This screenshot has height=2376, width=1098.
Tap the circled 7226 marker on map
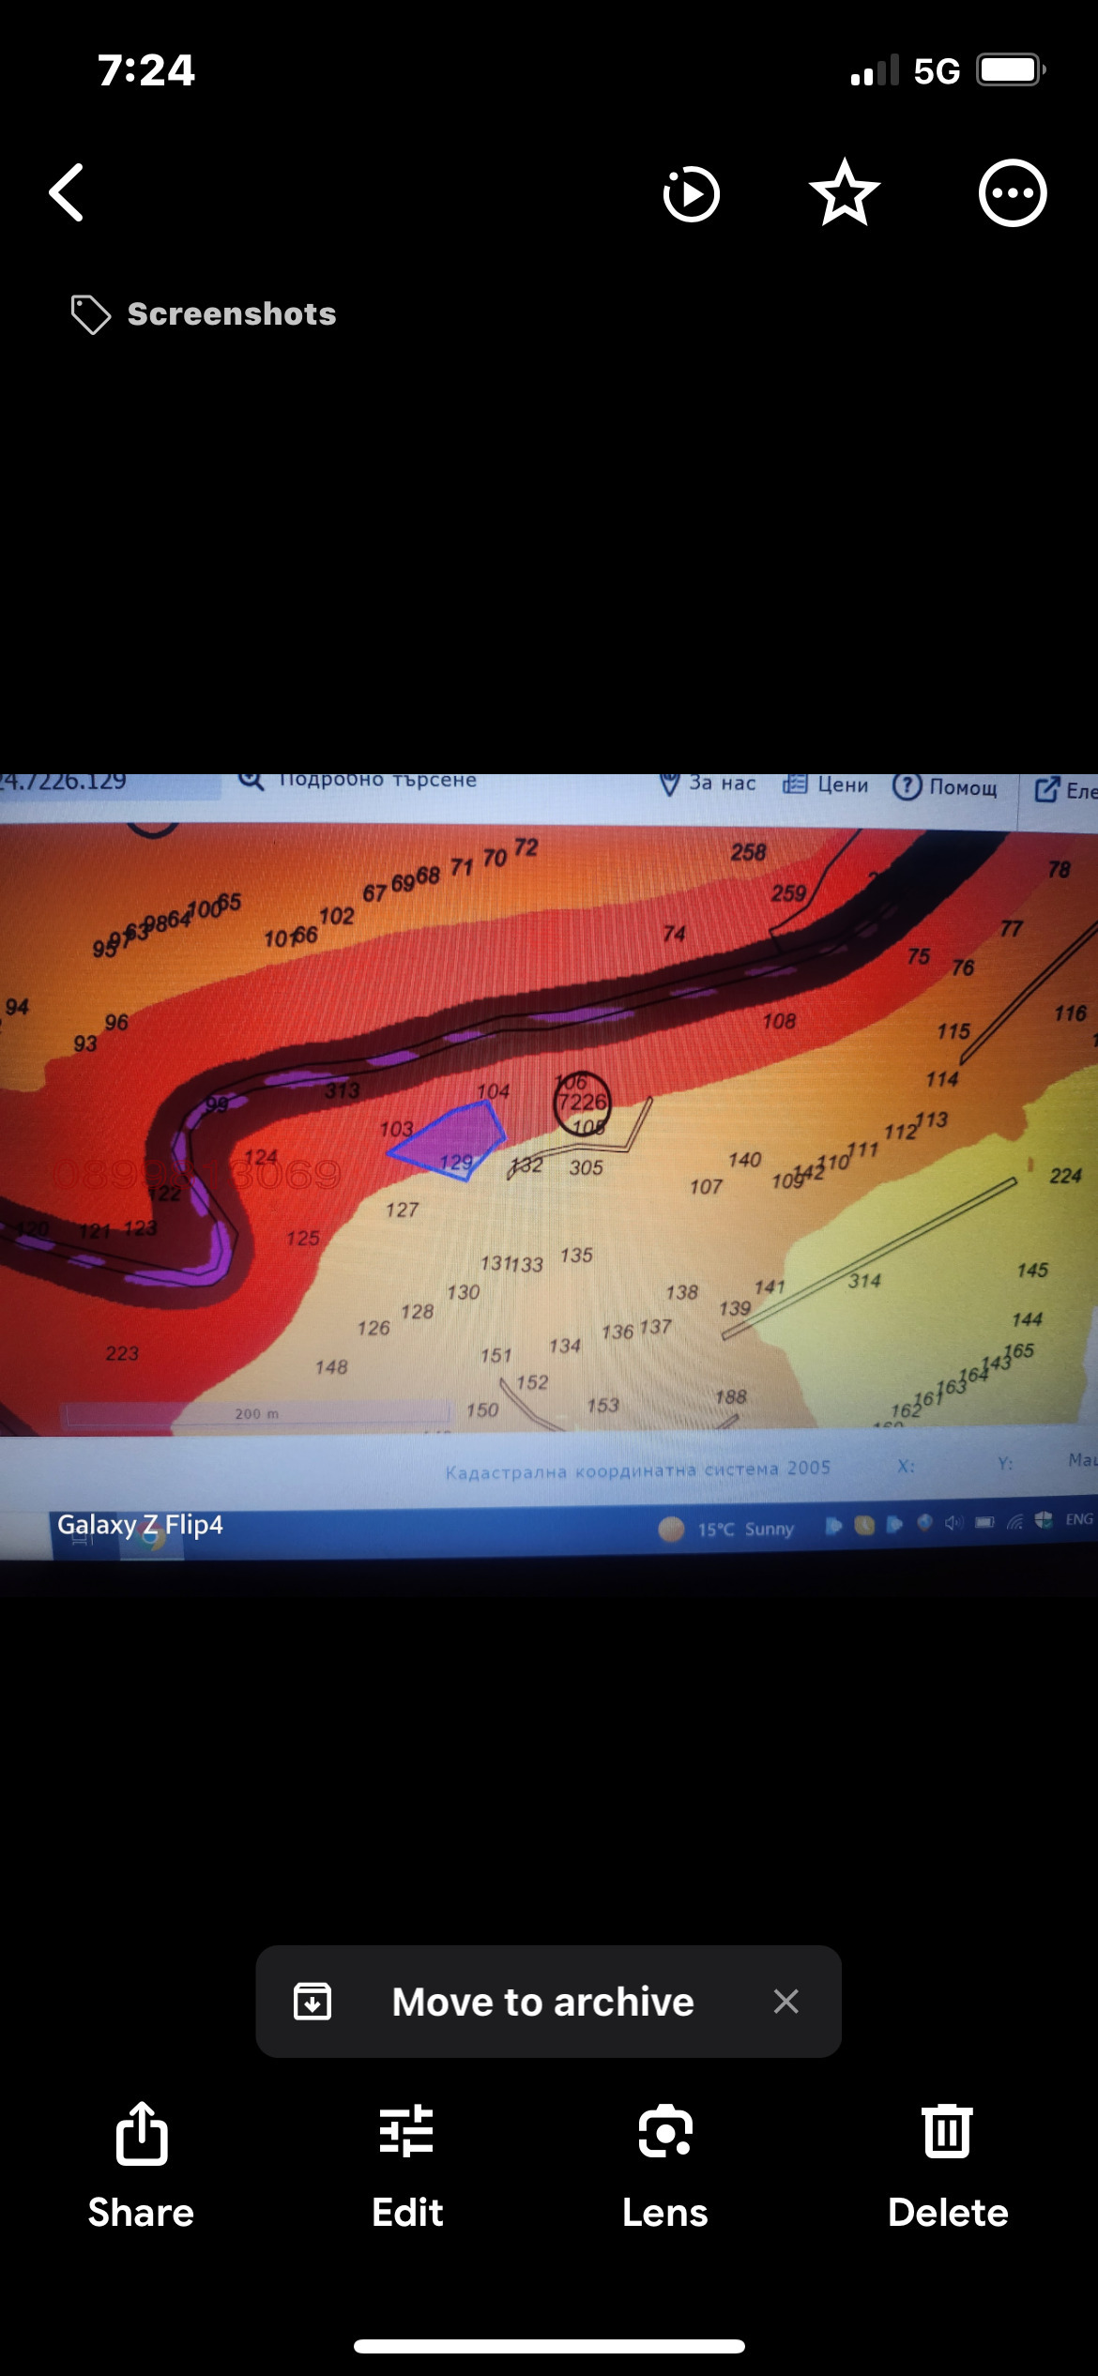582,1103
